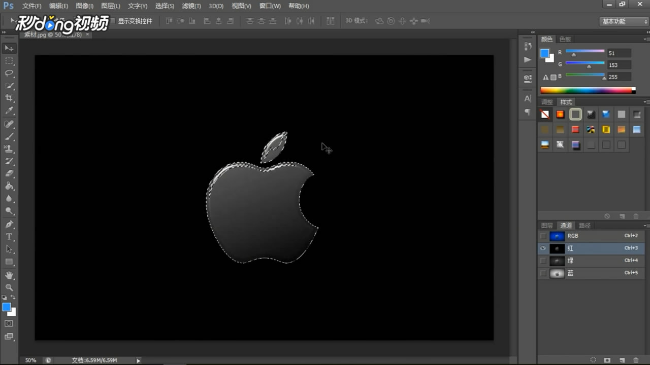Create new channel icon

tap(622, 359)
